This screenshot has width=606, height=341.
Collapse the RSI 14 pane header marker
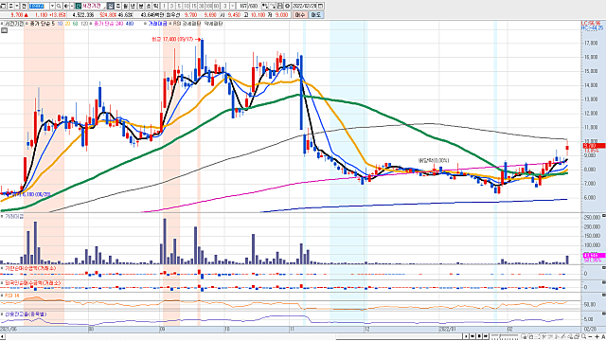click(2, 296)
